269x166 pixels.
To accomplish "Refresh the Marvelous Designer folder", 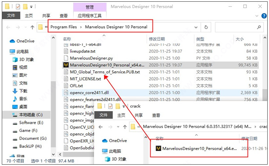I will pyautogui.click(x=206, y=27).
